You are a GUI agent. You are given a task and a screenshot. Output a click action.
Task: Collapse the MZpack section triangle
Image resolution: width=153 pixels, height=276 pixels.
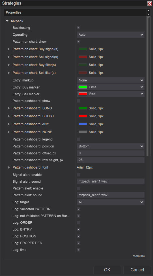pyautogui.click(x=7, y=21)
